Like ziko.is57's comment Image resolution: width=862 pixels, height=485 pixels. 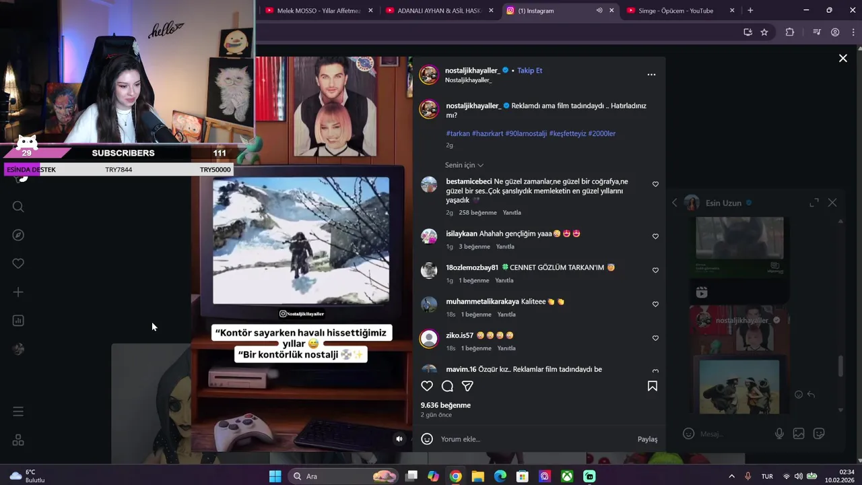(x=655, y=338)
